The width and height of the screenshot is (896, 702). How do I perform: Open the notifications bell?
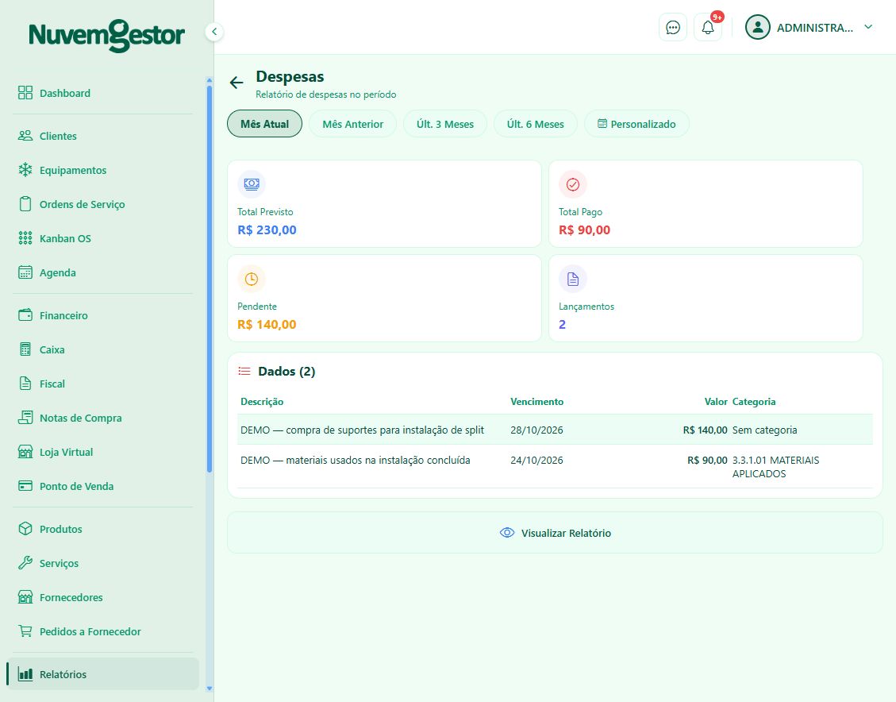point(707,28)
